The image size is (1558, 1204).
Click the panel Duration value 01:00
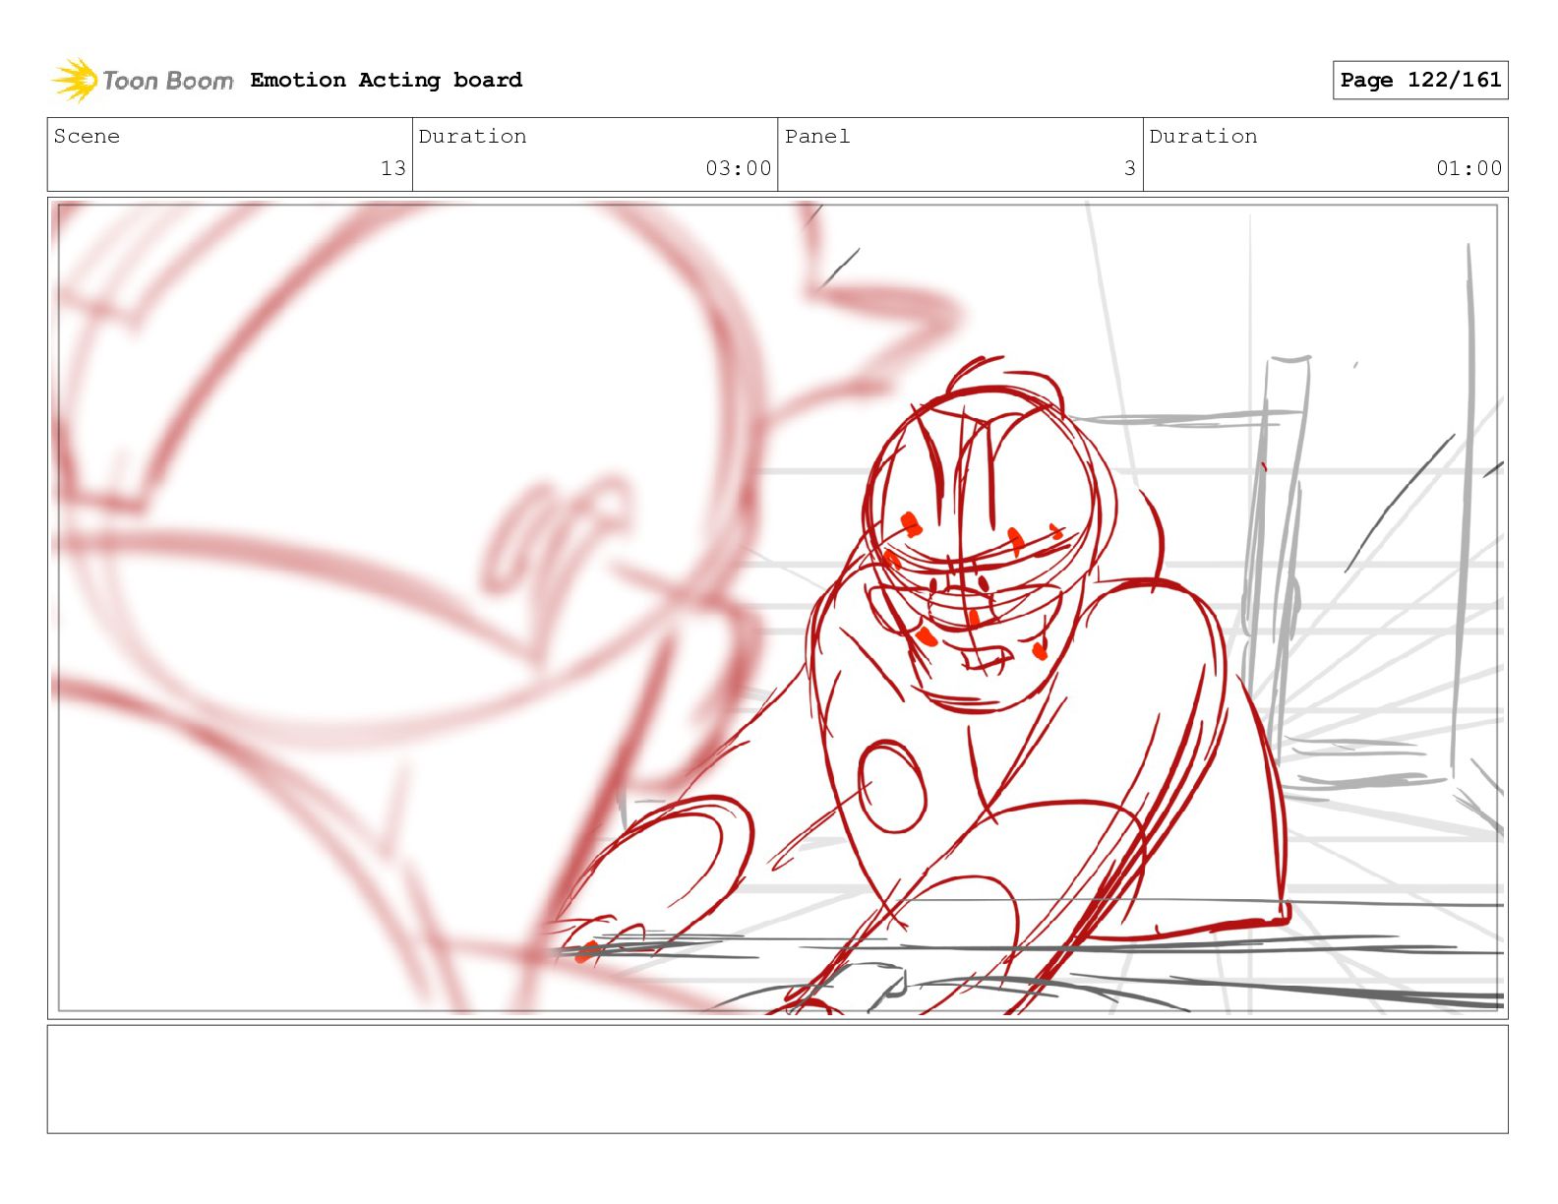coord(1468,168)
